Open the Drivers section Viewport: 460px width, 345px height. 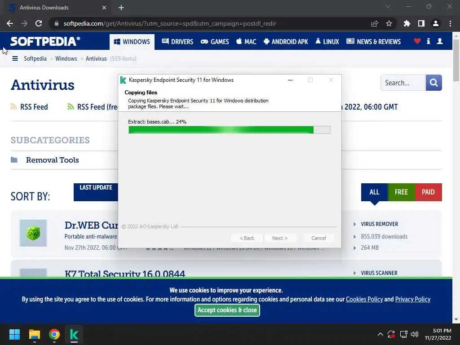coord(177,42)
